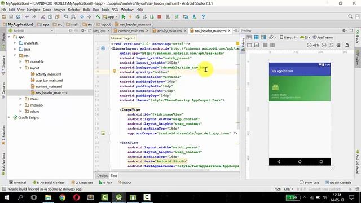Click the Apply Changes lightning icon
Image resolution: width=361 pixels, height=203 pixels.
pos(130,17)
